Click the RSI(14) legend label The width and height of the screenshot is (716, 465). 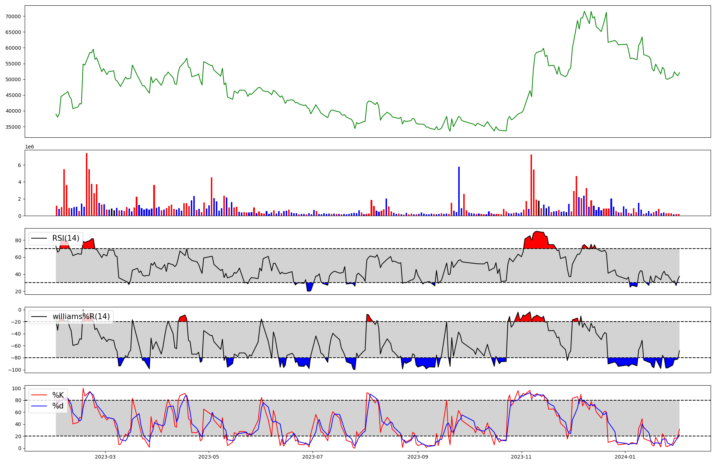pos(66,238)
